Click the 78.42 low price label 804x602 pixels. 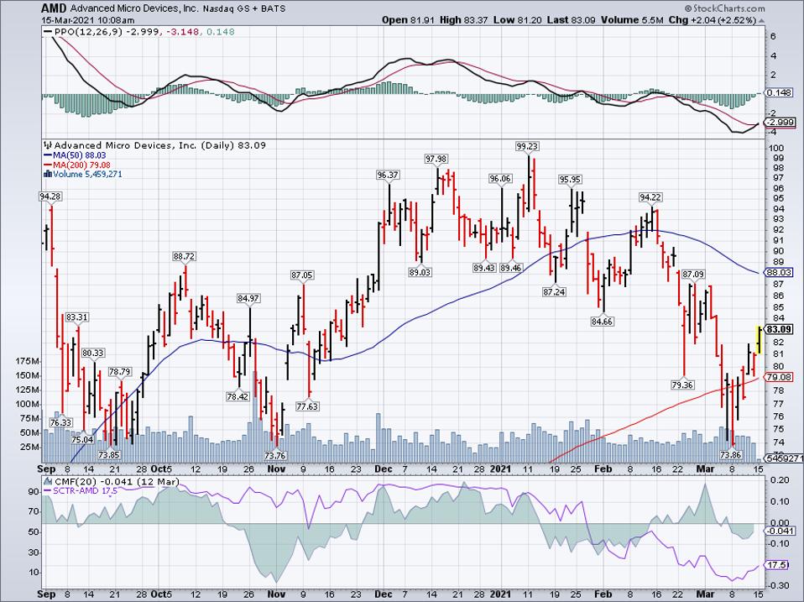[x=238, y=395]
